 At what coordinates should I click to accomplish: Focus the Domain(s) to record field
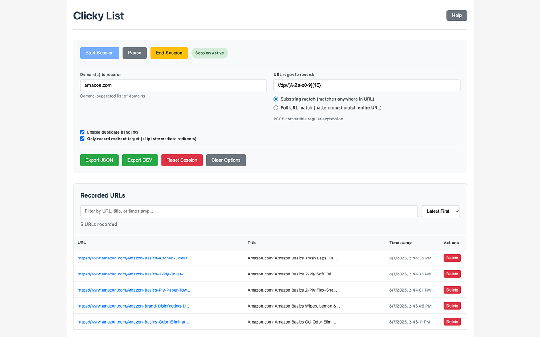coord(173,85)
